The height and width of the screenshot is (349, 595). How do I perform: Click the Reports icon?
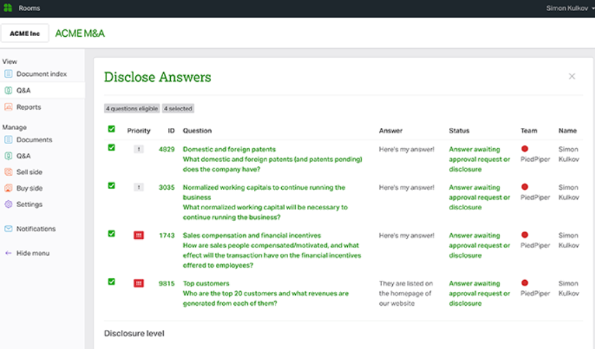click(8, 107)
